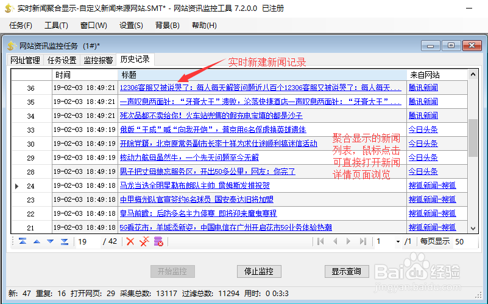
Task: Open 今日头条 source link in row 33
Action: point(423,130)
